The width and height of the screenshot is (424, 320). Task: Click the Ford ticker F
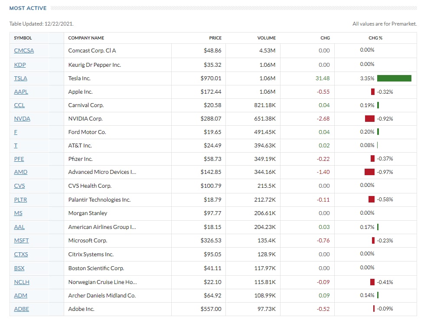click(16, 132)
